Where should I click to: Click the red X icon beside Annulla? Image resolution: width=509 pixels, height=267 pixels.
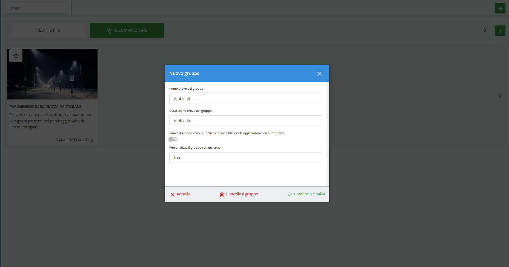pyautogui.click(x=173, y=195)
